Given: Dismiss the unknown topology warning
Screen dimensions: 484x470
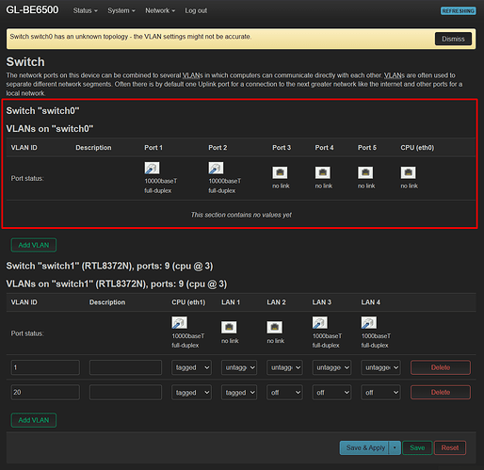Looking at the screenshot, I should pos(453,39).
